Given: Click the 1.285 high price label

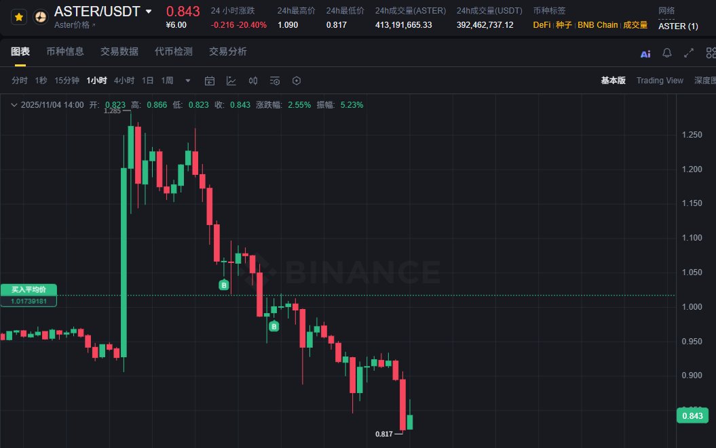Looking at the screenshot, I should (x=113, y=111).
